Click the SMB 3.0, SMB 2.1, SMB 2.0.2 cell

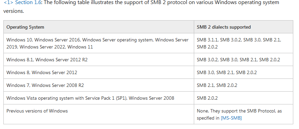tap(243, 72)
